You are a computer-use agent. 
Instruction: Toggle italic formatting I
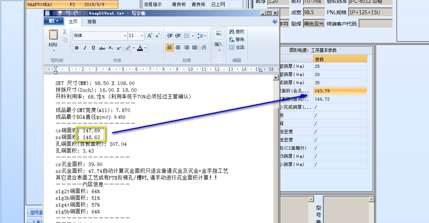pos(85,48)
